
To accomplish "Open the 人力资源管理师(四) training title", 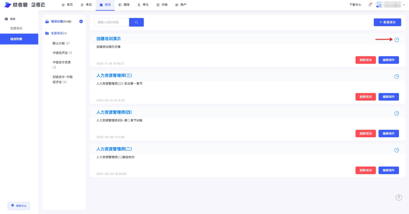I will click(x=114, y=112).
